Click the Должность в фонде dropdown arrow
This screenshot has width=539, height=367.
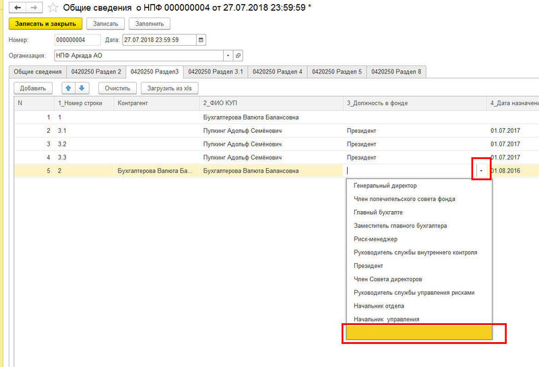482,171
